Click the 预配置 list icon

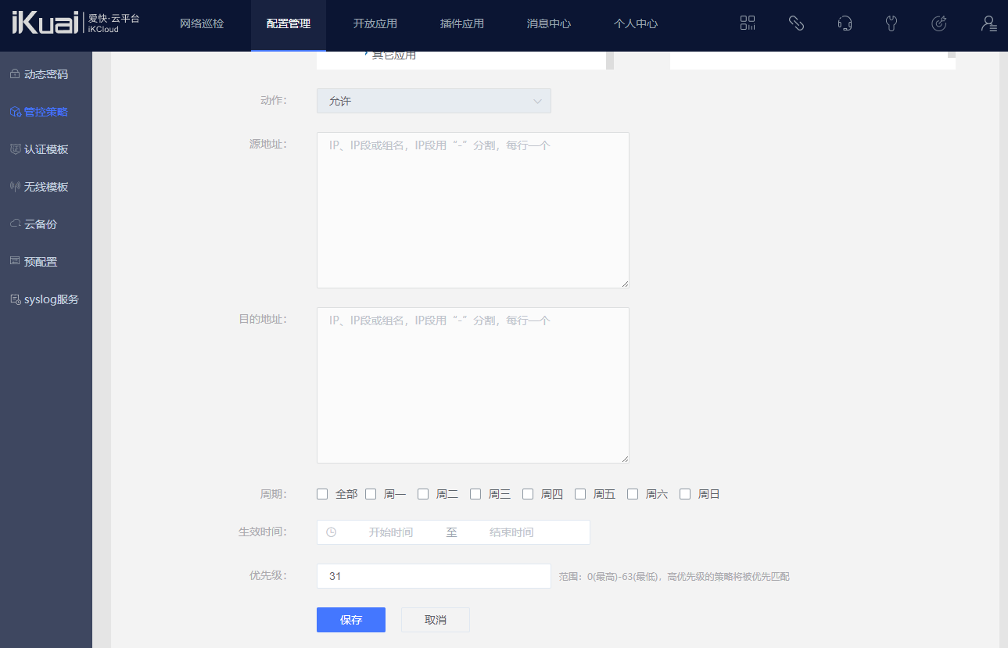point(15,262)
